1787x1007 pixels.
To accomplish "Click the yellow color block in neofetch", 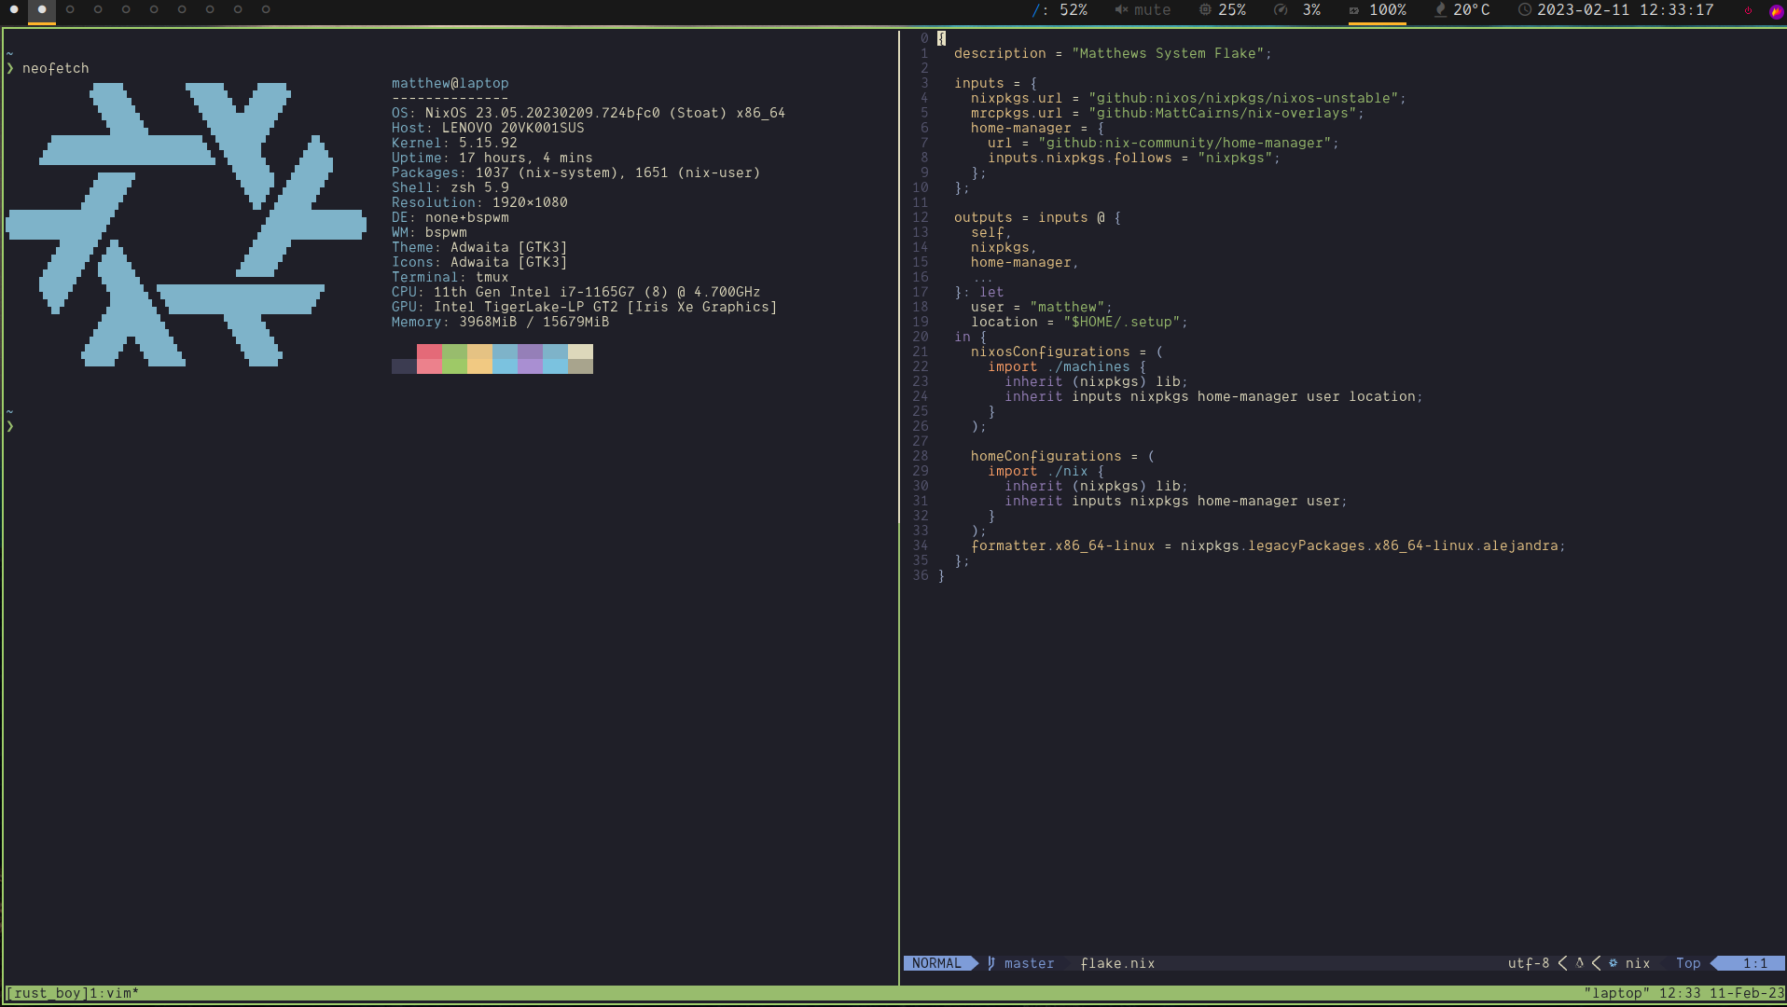I will point(479,358).
